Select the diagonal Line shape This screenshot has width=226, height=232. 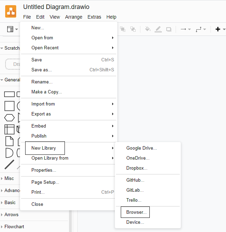pos(9,164)
